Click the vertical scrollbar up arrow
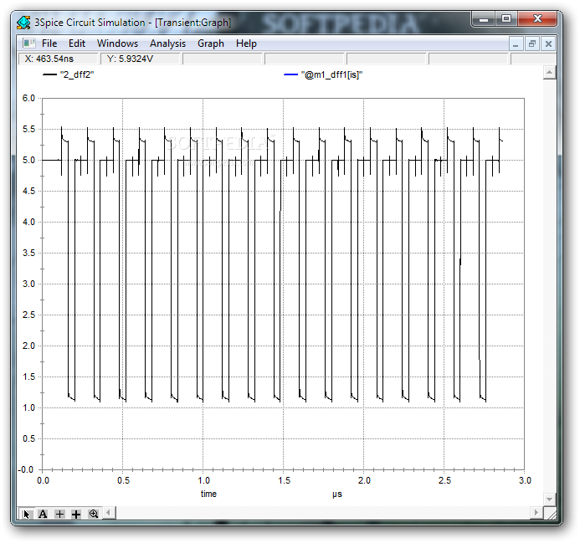The image size is (580, 543). pyautogui.click(x=549, y=73)
